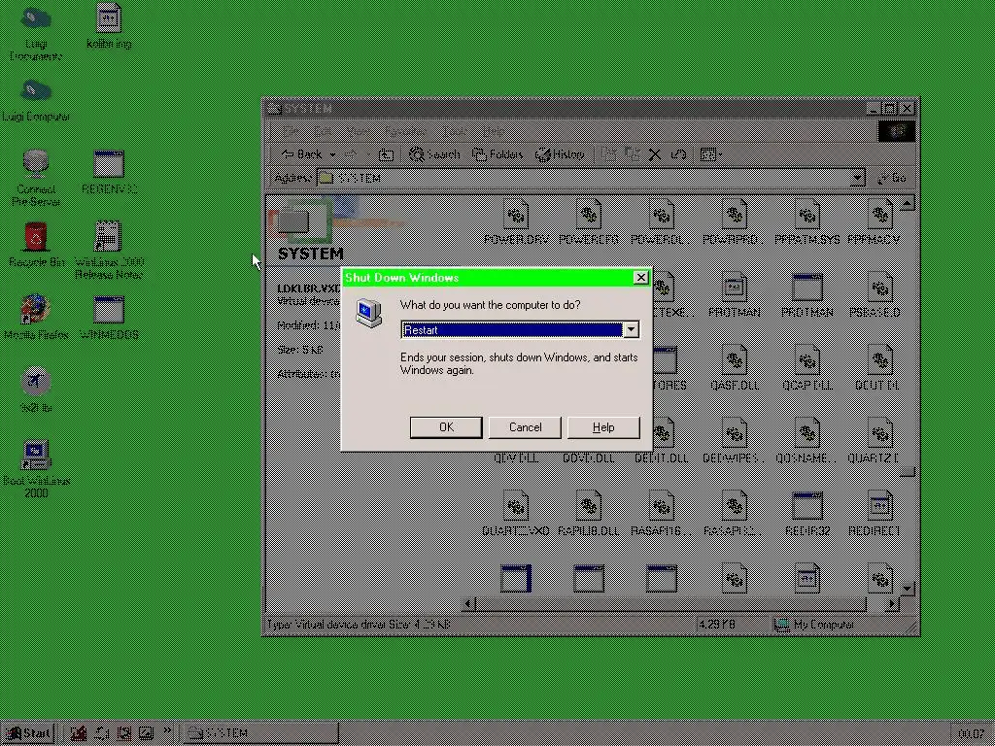Click vertical scrollbar down arrow in SYSTEM
The width and height of the screenshot is (995, 746).
click(907, 588)
